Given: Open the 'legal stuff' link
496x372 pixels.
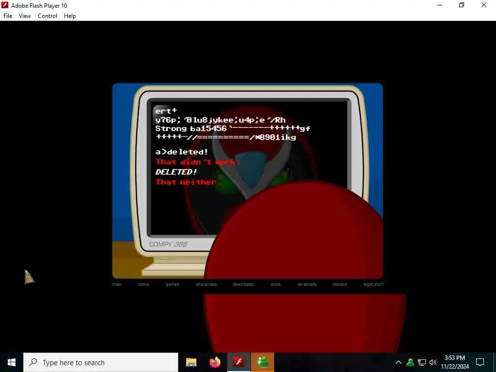Looking at the screenshot, I should point(373,284).
